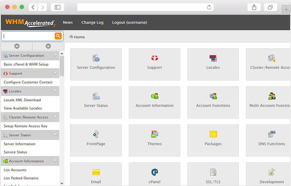Open the News menu item
The width and height of the screenshot is (291, 186).
click(x=68, y=22)
